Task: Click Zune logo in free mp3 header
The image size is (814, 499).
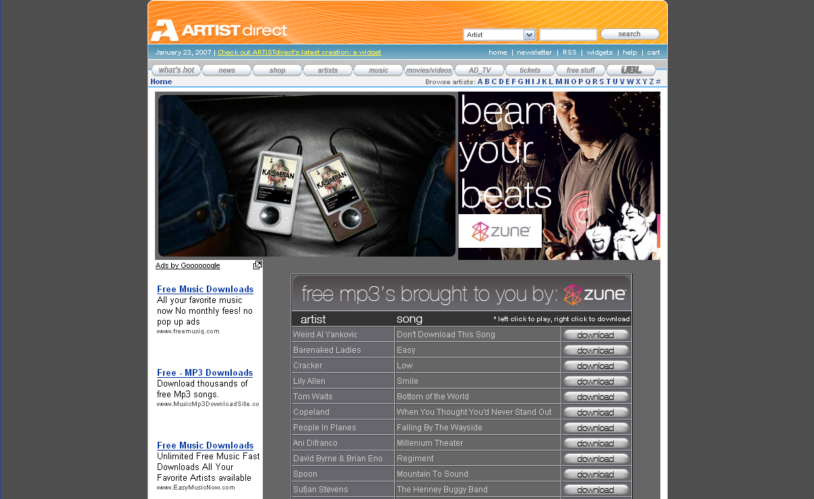Action: [x=595, y=294]
